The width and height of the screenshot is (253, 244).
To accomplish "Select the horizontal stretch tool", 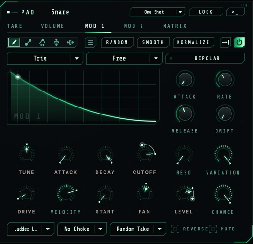I will [70, 42].
